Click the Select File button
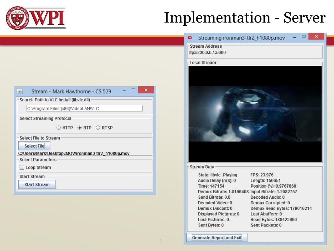334x251 pixels. click(x=34, y=146)
